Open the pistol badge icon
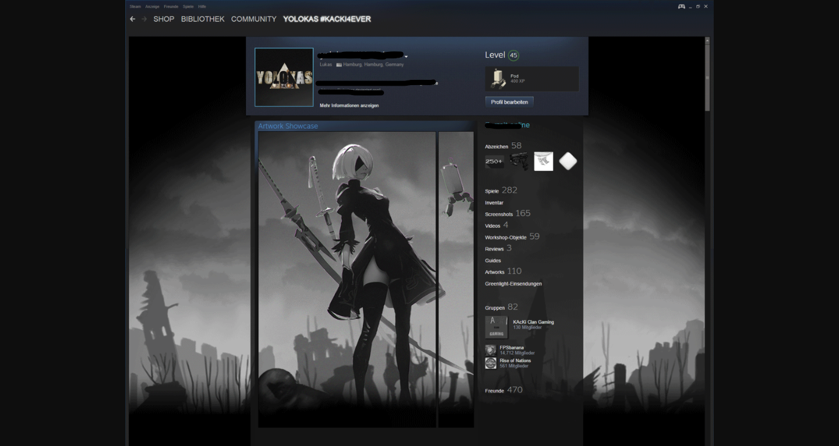The height and width of the screenshot is (446, 839). point(519,161)
